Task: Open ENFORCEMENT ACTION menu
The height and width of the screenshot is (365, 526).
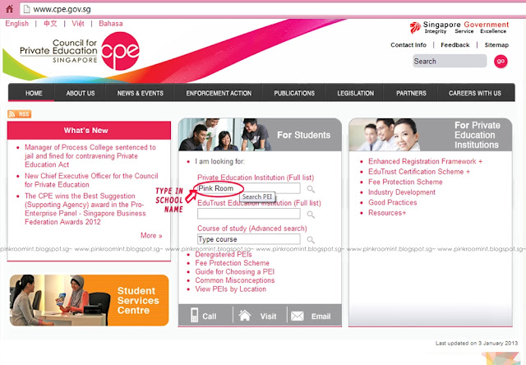Action: (219, 93)
